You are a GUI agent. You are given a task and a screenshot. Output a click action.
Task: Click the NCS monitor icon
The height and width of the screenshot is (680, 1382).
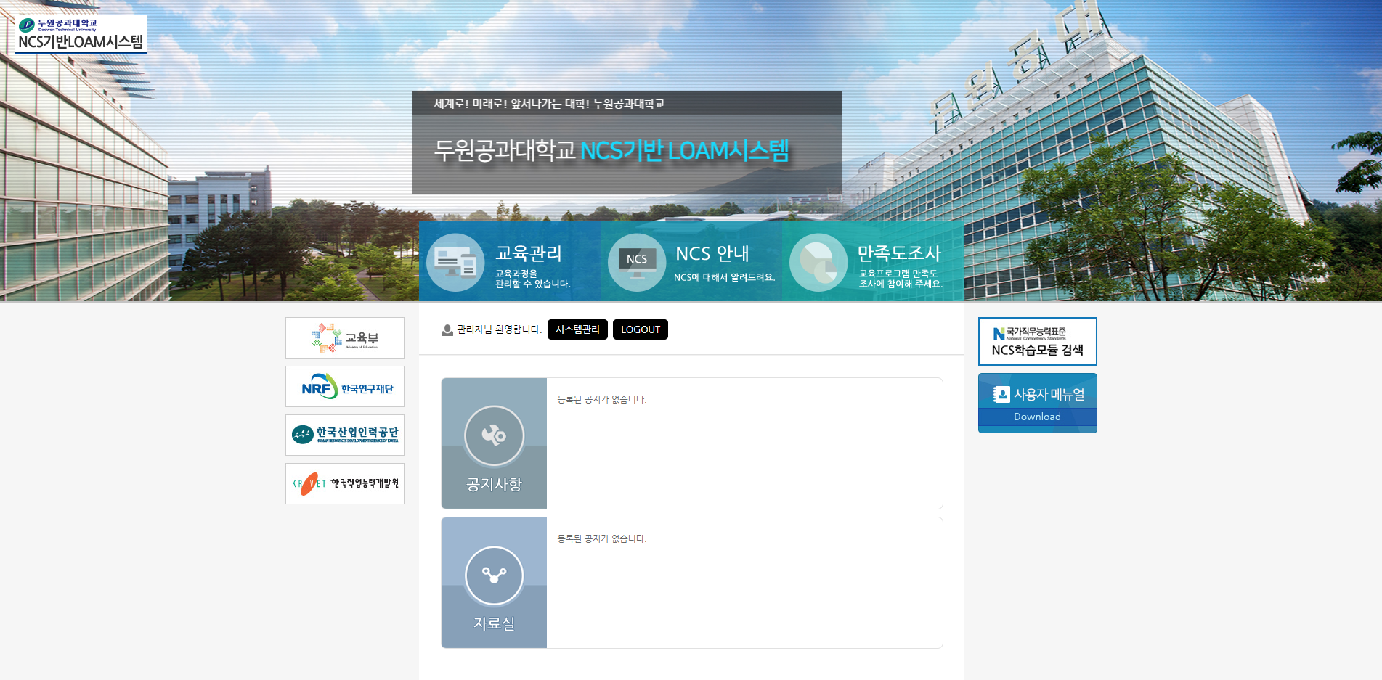click(637, 262)
